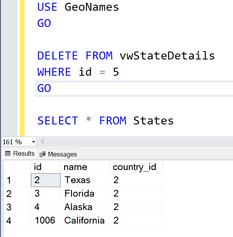Image resolution: width=233 pixels, height=237 pixels.
Task: Select row header number 2
Action: click(17, 194)
